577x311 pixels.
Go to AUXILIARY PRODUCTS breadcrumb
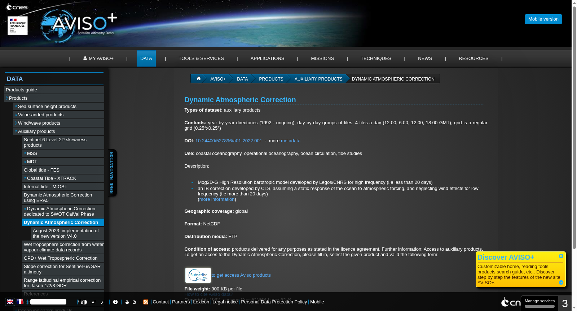pyautogui.click(x=318, y=79)
